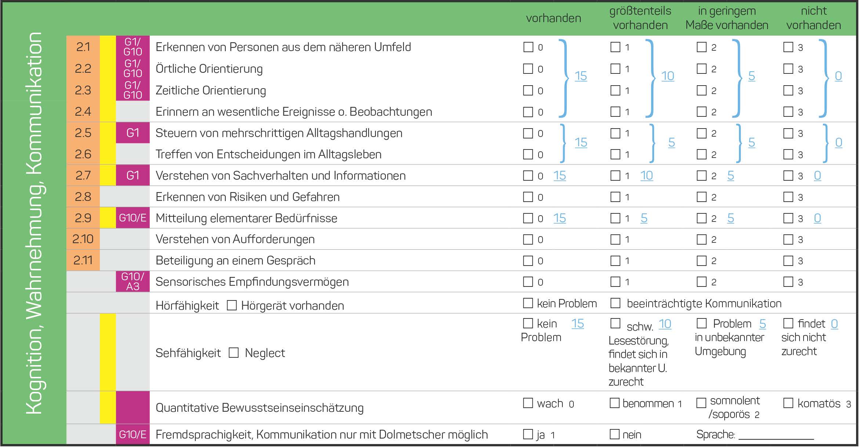Open link 10 beside rows 2.1–2.4 brace
Viewport: 859px width, 447px height.
coord(668,76)
